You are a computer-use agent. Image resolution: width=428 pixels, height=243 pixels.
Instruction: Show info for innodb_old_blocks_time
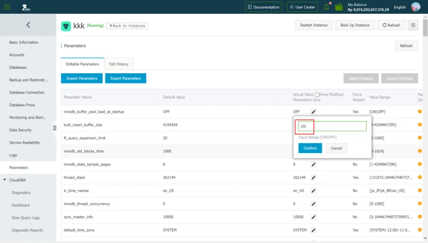(419, 151)
